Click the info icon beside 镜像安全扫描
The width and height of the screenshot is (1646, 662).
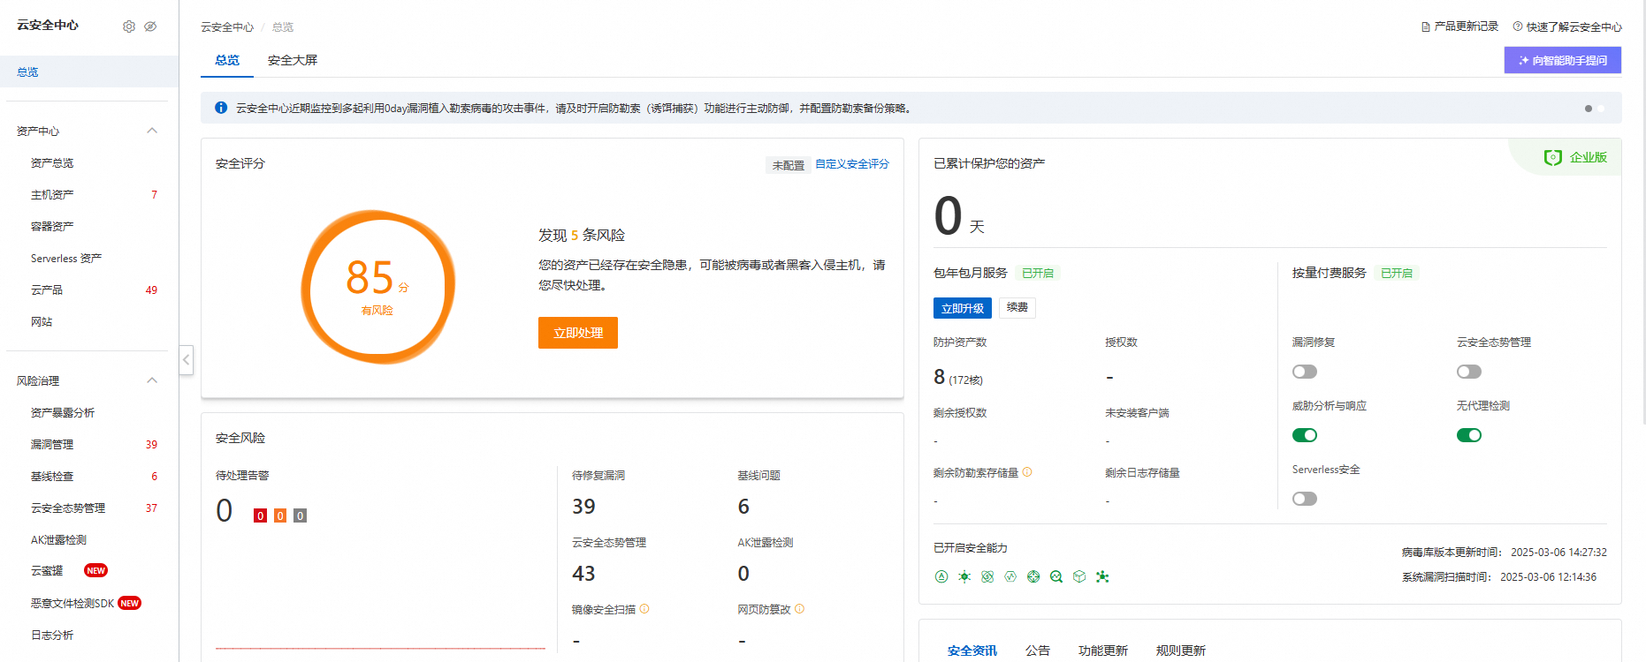(644, 609)
